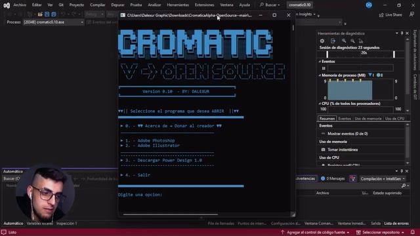Image resolution: width=420 pixels, height=236 pixels.
Task: Open the diagnostic tools window options arrow
Action: coord(396,33)
